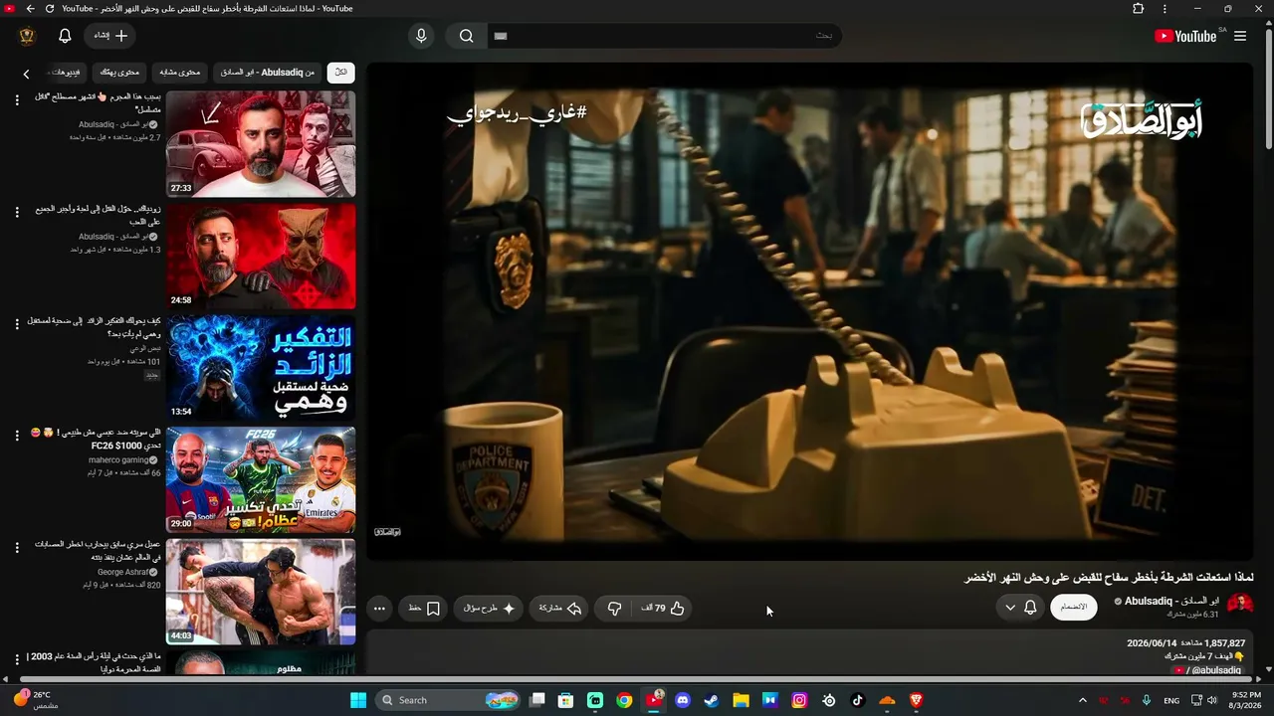Reload the YouTube page
1274x716 pixels.
[x=50, y=9]
